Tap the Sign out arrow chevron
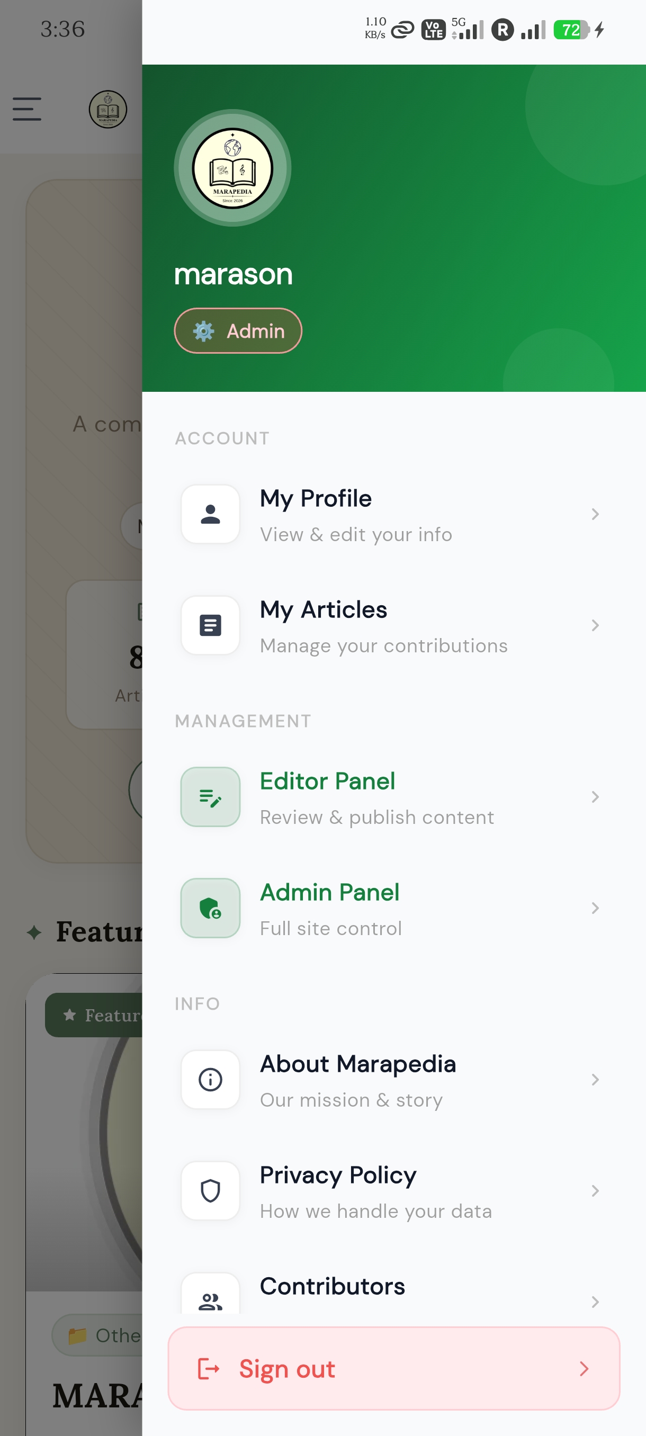Screen dimensions: 646x1436 [584, 1369]
